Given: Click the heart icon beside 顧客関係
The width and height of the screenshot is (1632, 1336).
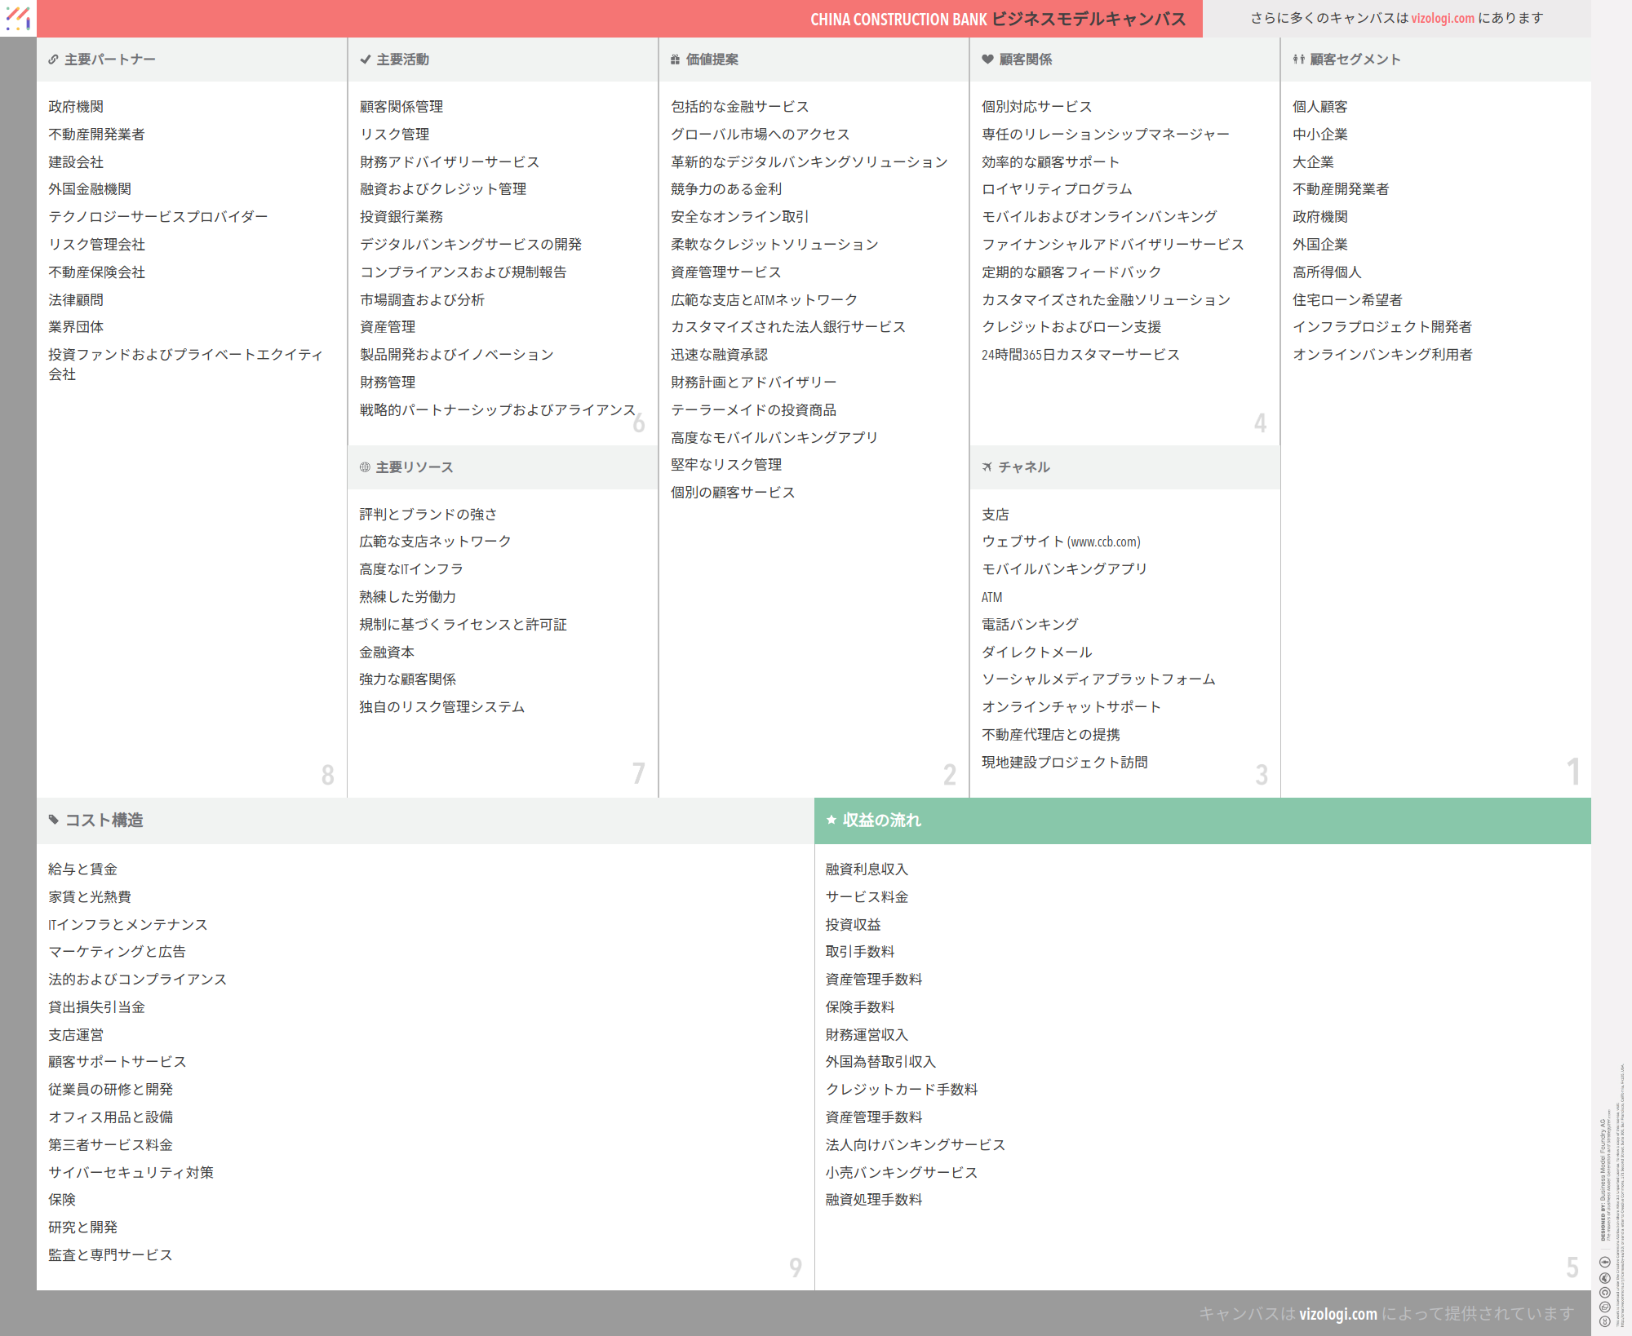Looking at the screenshot, I should pos(987,60).
